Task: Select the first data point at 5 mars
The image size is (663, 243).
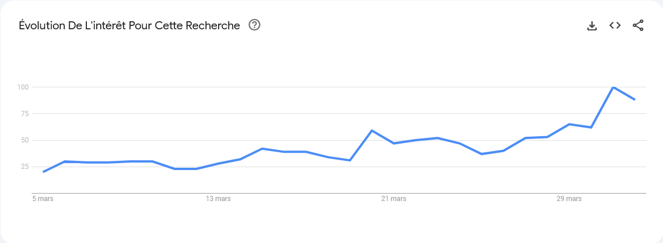Action: (43, 172)
